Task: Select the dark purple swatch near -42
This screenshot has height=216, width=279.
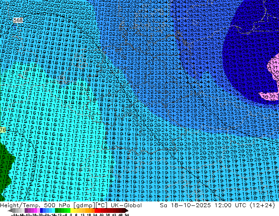Action: pos(26,211)
